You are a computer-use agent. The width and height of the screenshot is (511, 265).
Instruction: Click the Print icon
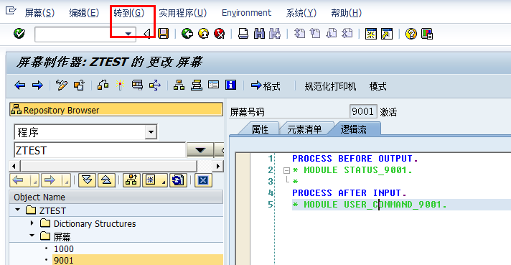coord(243,34)
